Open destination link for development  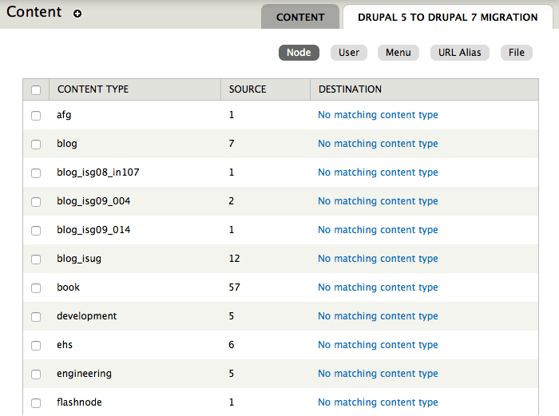click(378, 316)
